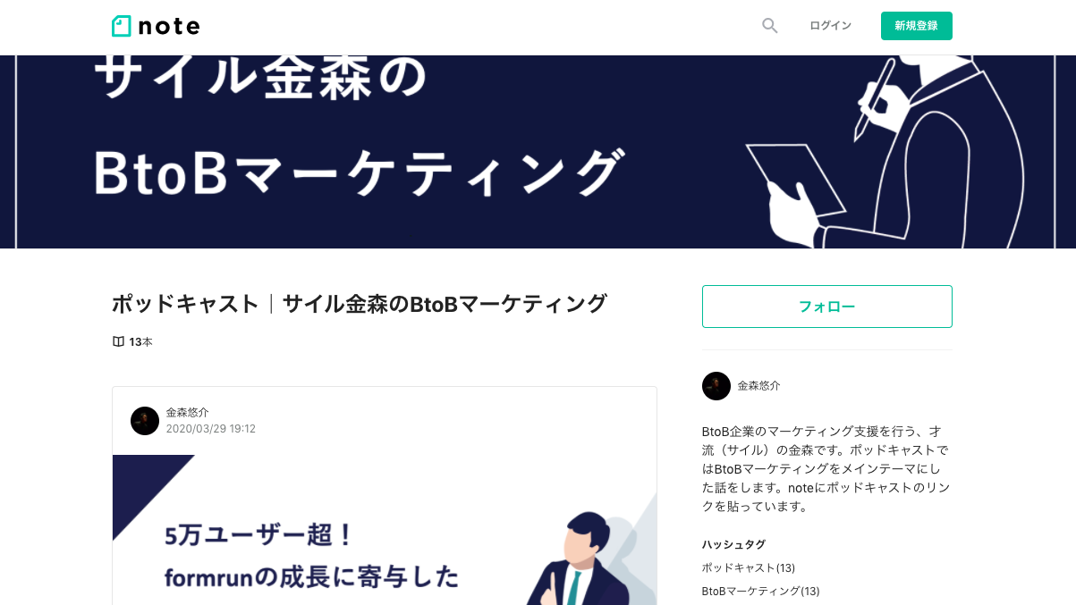Open the ログイン login link
Image resolution: width=1076 pixels, height=605 pixels.
830,26
